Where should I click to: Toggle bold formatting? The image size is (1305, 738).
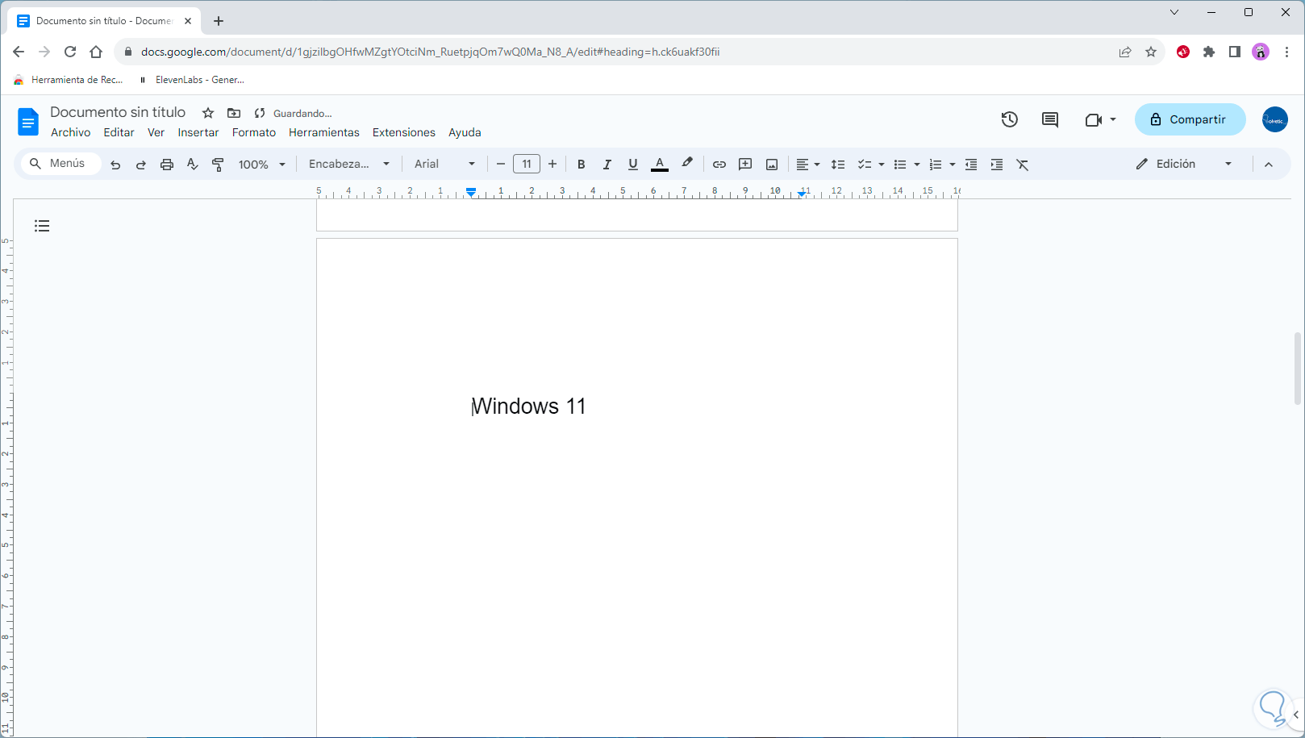pyautogui.click(x=581, y=165)
